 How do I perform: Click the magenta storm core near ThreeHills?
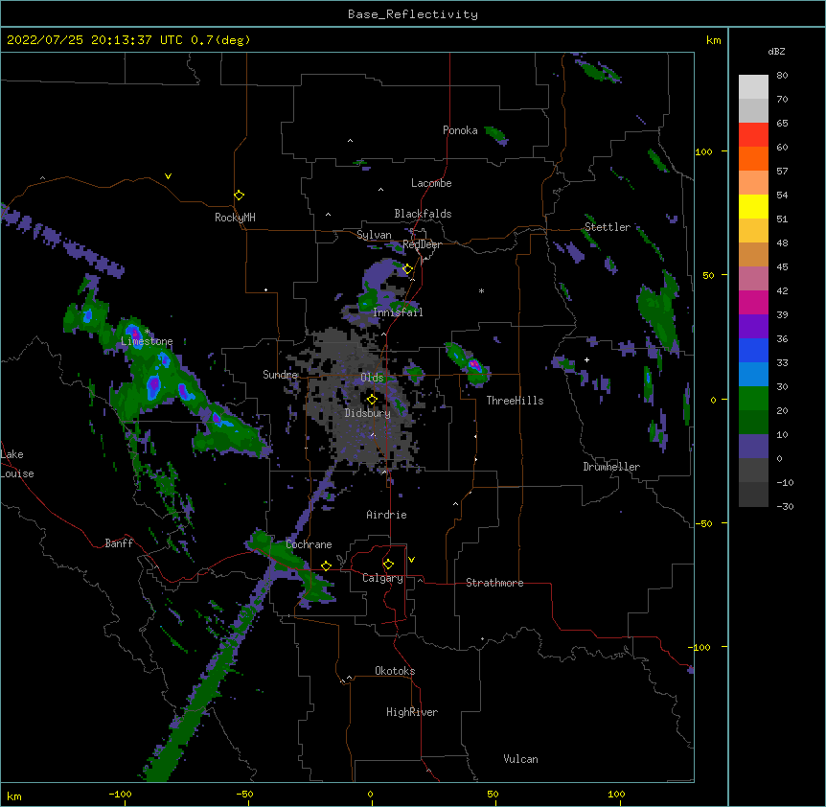pyautogui.click(x=474, y=364)
